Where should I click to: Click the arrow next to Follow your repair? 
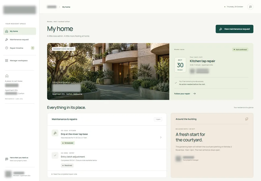194,94
